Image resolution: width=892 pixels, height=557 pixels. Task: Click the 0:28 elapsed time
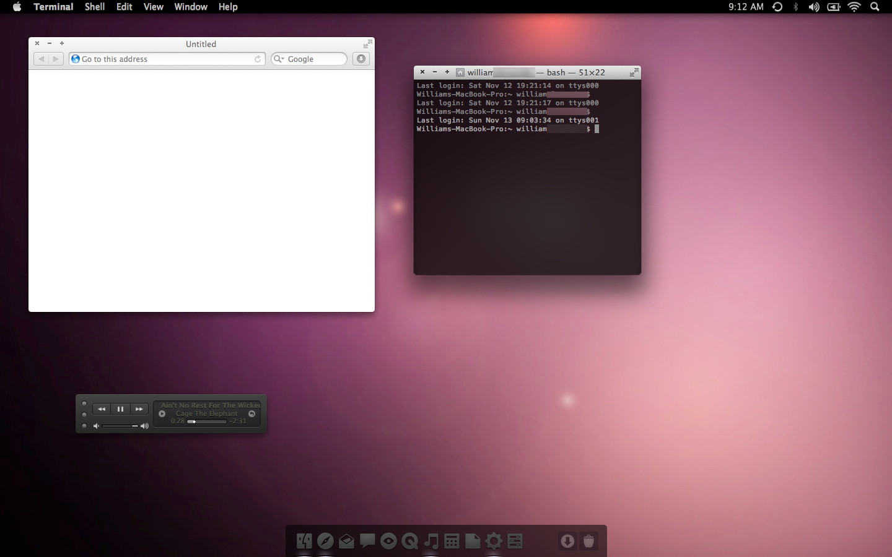[x=178, y=421]
